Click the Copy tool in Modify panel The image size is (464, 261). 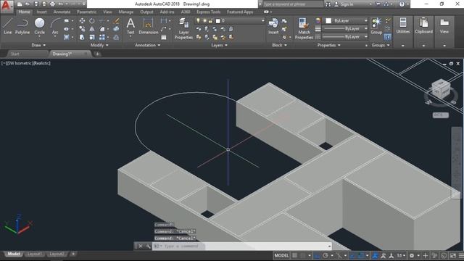tap(82, 29)
